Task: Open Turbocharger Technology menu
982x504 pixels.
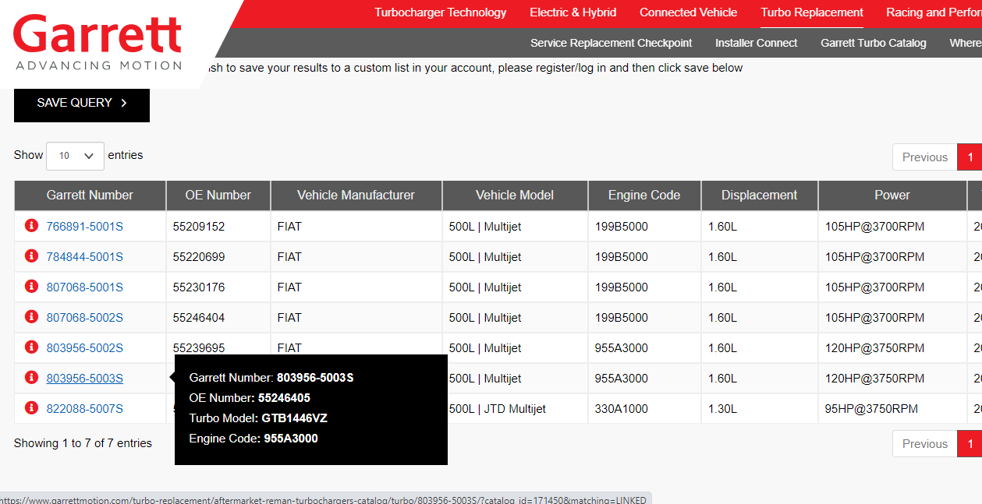Action: point(440,12)
